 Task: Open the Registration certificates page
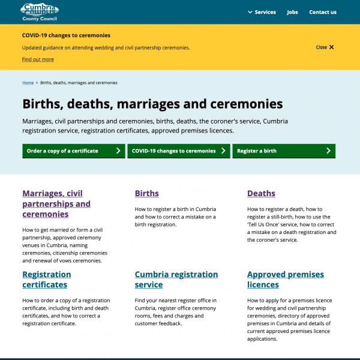(x=46, y=280)
